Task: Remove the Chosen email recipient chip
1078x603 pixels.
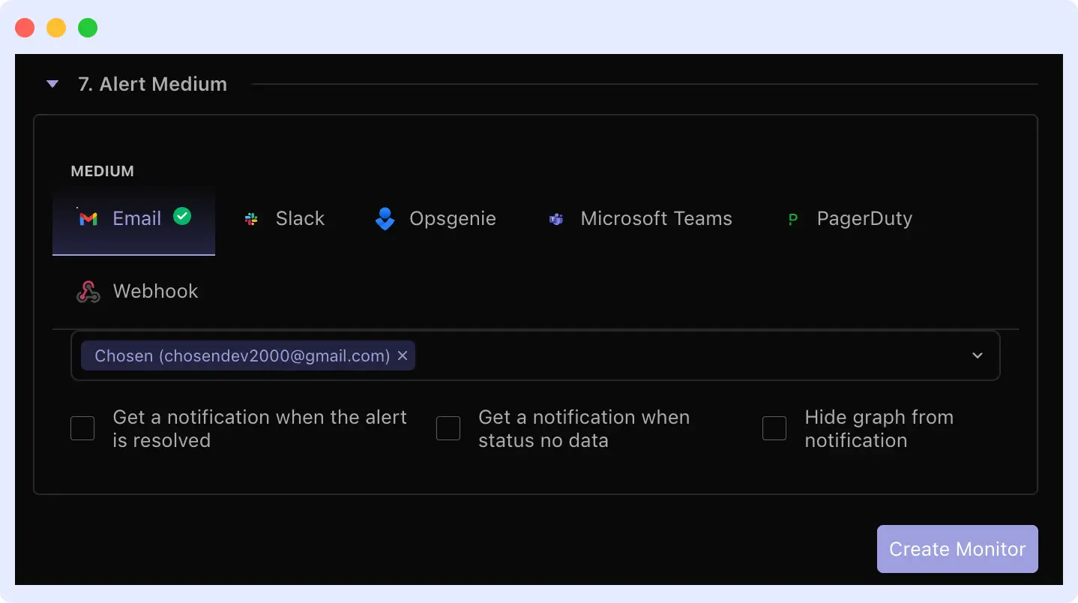Action: click(403, 355)
